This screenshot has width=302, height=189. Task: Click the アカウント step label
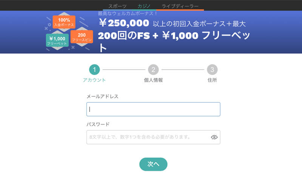point(94,80)
